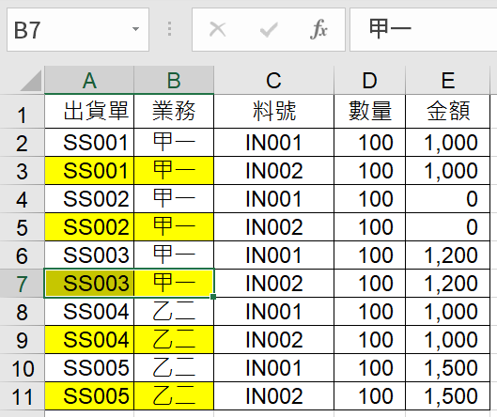
Task: Select row 2 header
Action: tap(23, 143)
